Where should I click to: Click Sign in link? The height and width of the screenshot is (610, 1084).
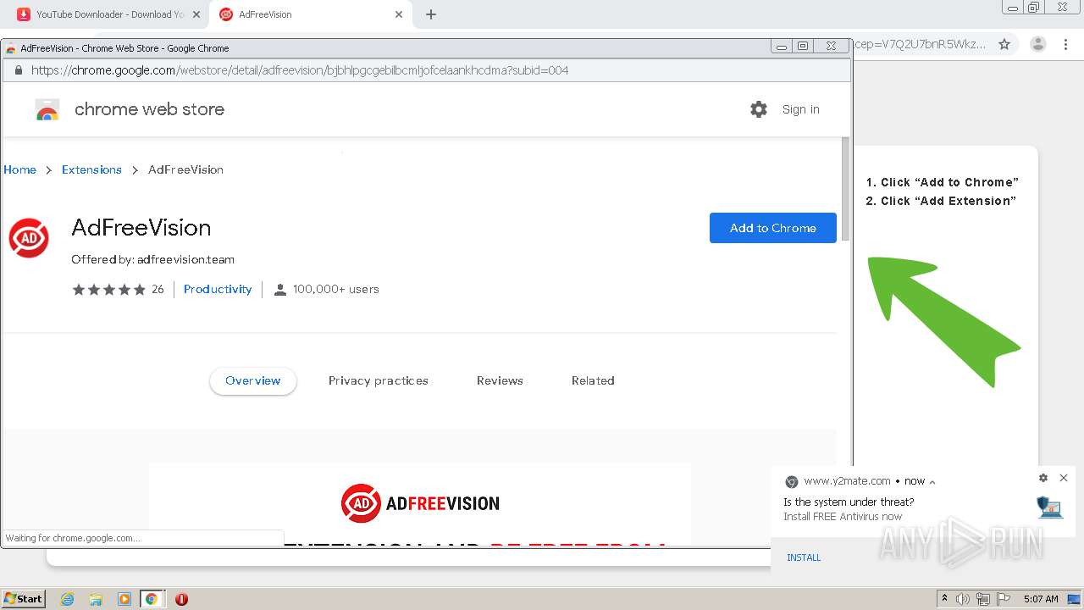(x=801, y=109)
